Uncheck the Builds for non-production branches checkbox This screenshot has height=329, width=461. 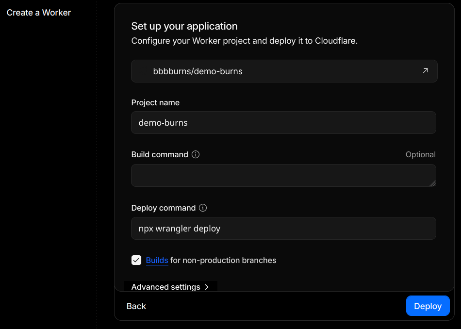(x=136, y=260)
